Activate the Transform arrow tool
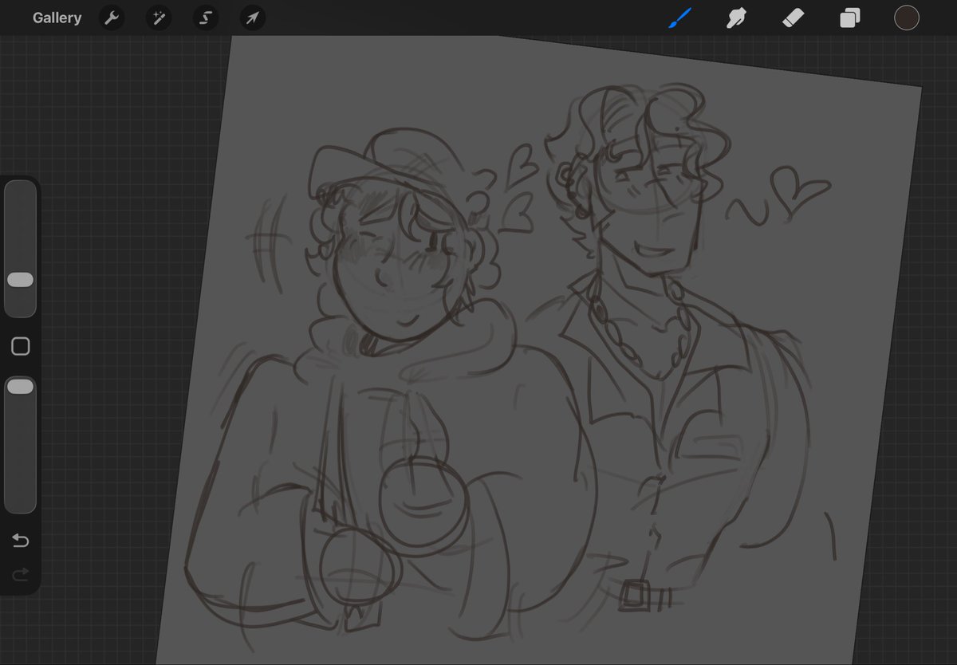 coord(253,18)
